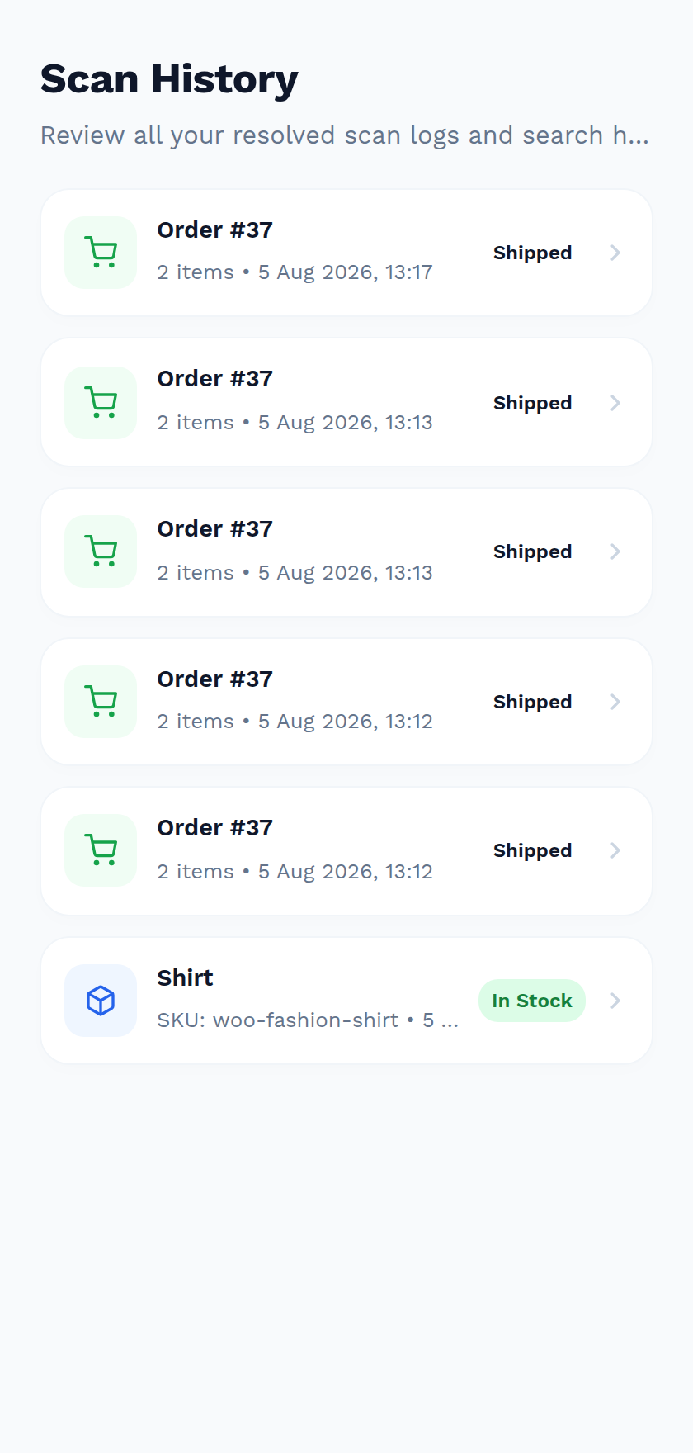Click the Scan History heading

click(x=169, y=79)
